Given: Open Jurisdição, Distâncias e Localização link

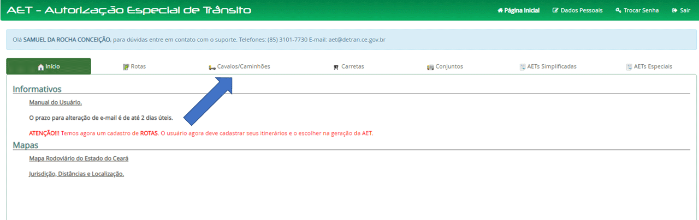Looking at the screenshot, I should (76, 174).
